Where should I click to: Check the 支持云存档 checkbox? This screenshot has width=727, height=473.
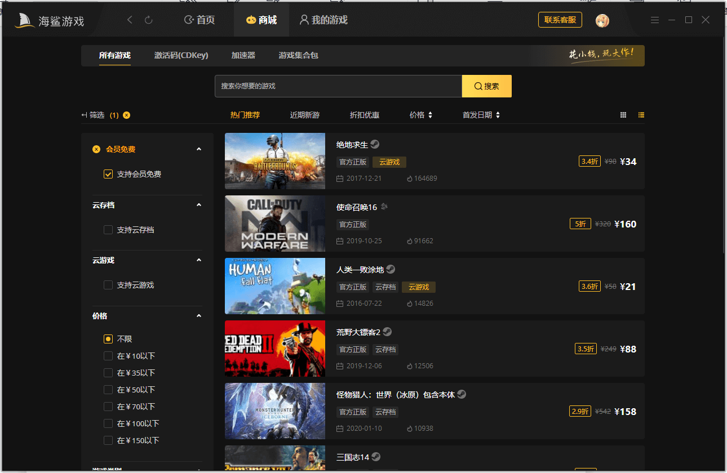click(x=108, y=230)
